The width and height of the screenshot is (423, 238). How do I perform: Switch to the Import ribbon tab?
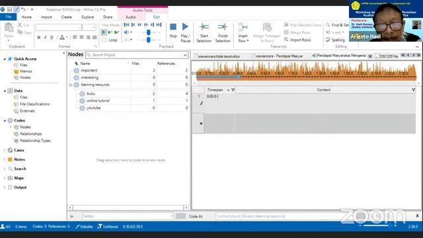coord(46,17)
